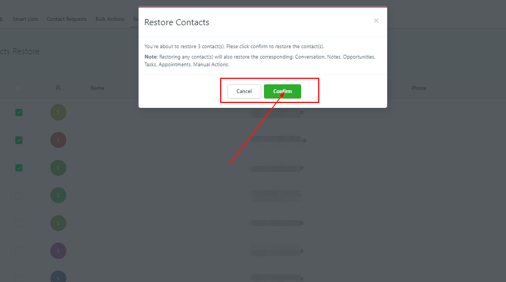Check the fourth contact row checkbox

(19, 195)
